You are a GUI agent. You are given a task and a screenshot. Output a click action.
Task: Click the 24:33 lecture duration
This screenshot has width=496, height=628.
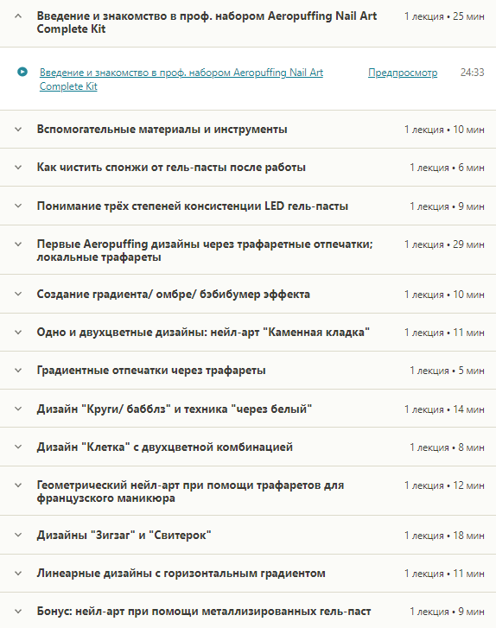472,73
